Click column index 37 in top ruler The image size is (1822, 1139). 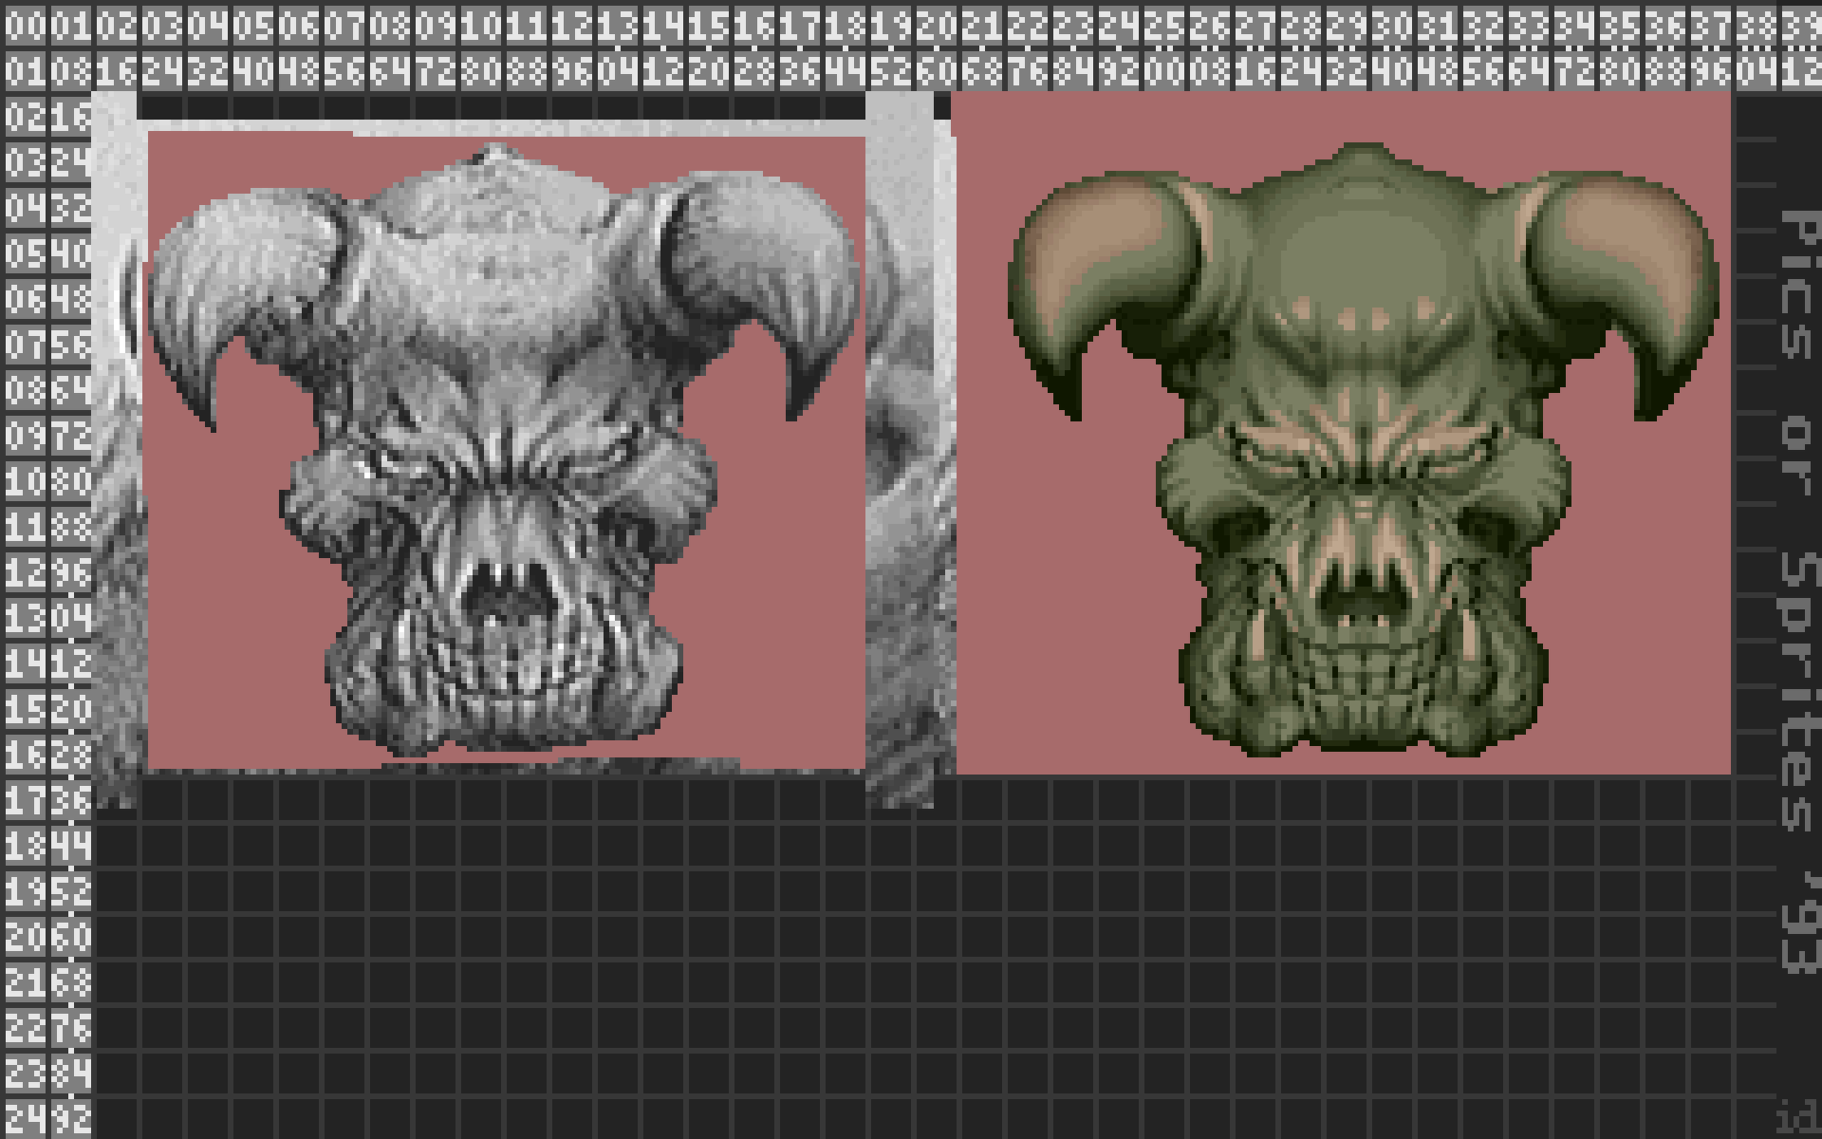tap(1710, 27)
